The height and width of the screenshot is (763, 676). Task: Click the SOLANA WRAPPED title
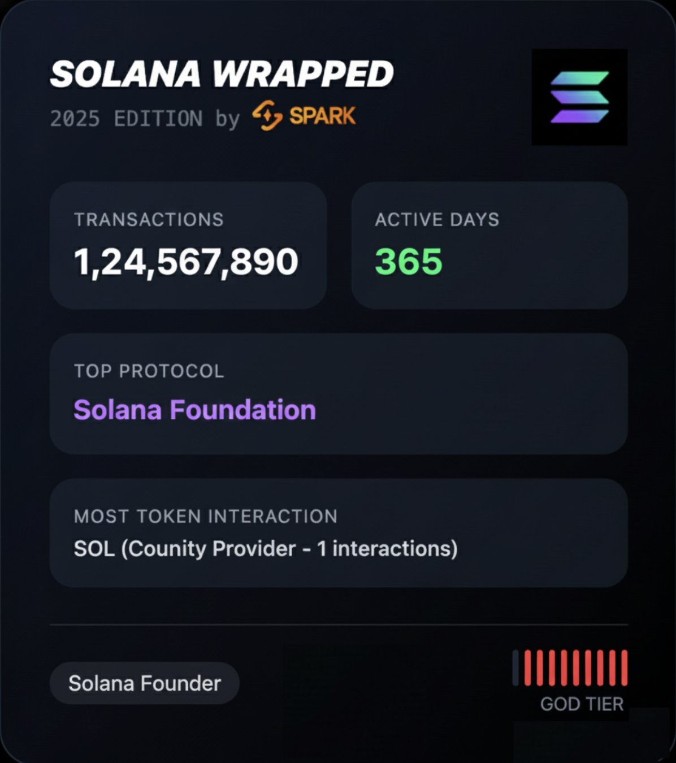(222, 74)
